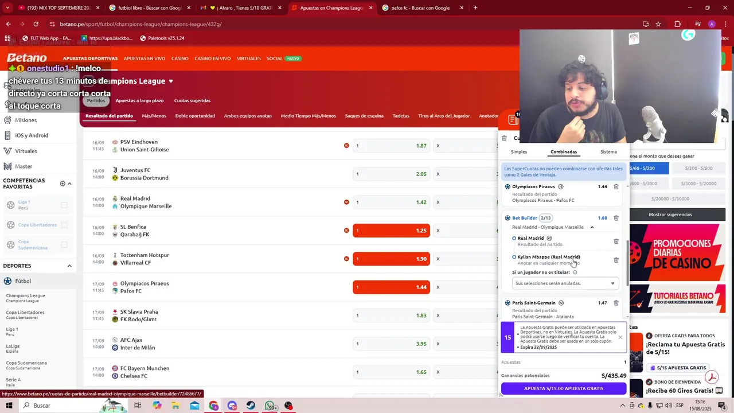This screenshot has height=413, width=734.
Task: Click SuperCuota icon on SL Benfica row
Action: pos(346,231)
